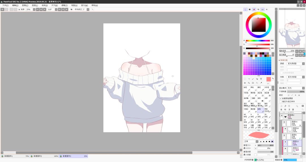This screenshot has height=162, width=306.
Task: Choose the 二值笔 binary pen
Action: pyautogui.click(x=254, y=100)
